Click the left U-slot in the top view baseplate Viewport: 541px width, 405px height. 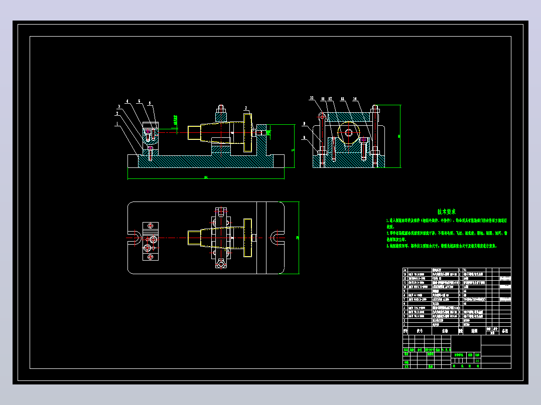tap(134, 238)
